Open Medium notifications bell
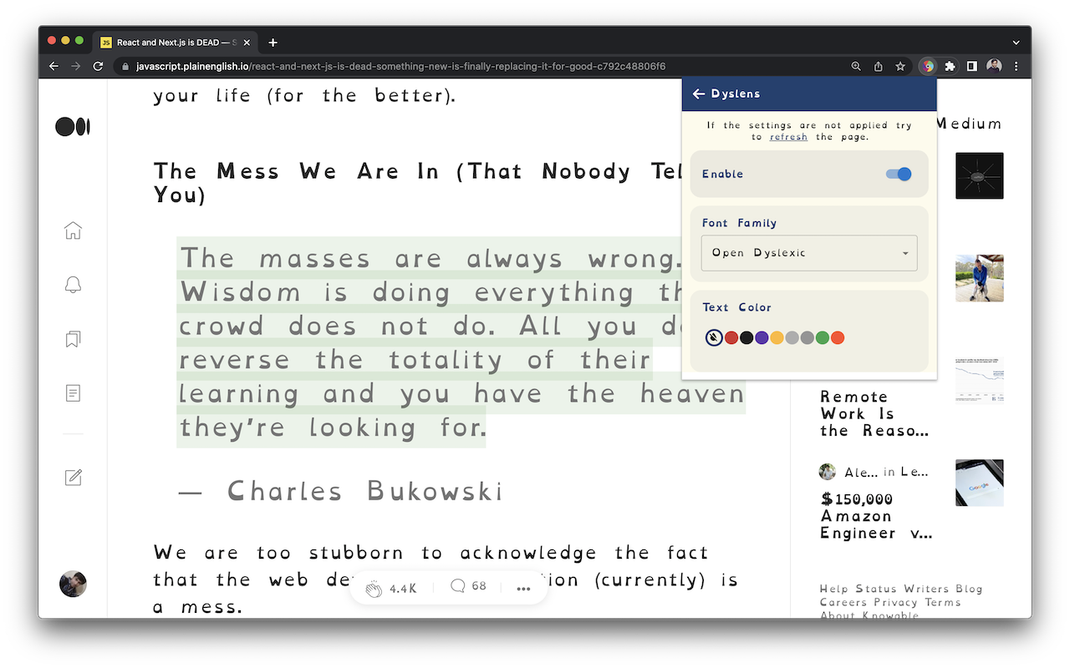This screenshot has width=1070, height=668. [73, 285]
